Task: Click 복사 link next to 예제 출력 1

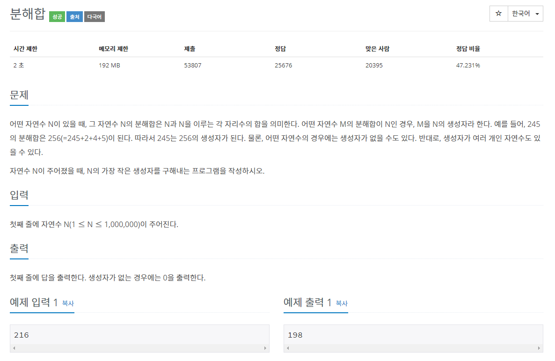Action: [x=342, y=303]
